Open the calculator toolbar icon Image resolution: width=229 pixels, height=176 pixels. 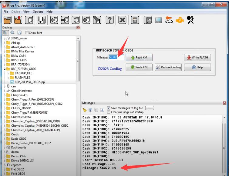coord(135,20)
